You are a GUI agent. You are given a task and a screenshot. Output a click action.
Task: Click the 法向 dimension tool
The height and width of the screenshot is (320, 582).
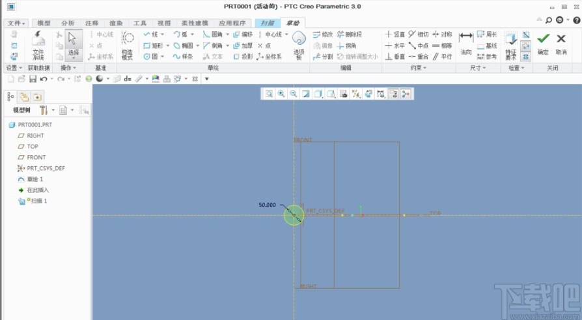465,42
